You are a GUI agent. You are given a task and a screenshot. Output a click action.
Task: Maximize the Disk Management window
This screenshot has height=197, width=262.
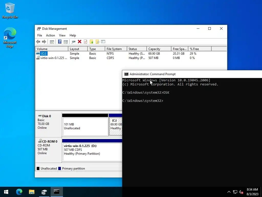click(x=210, y=29)
